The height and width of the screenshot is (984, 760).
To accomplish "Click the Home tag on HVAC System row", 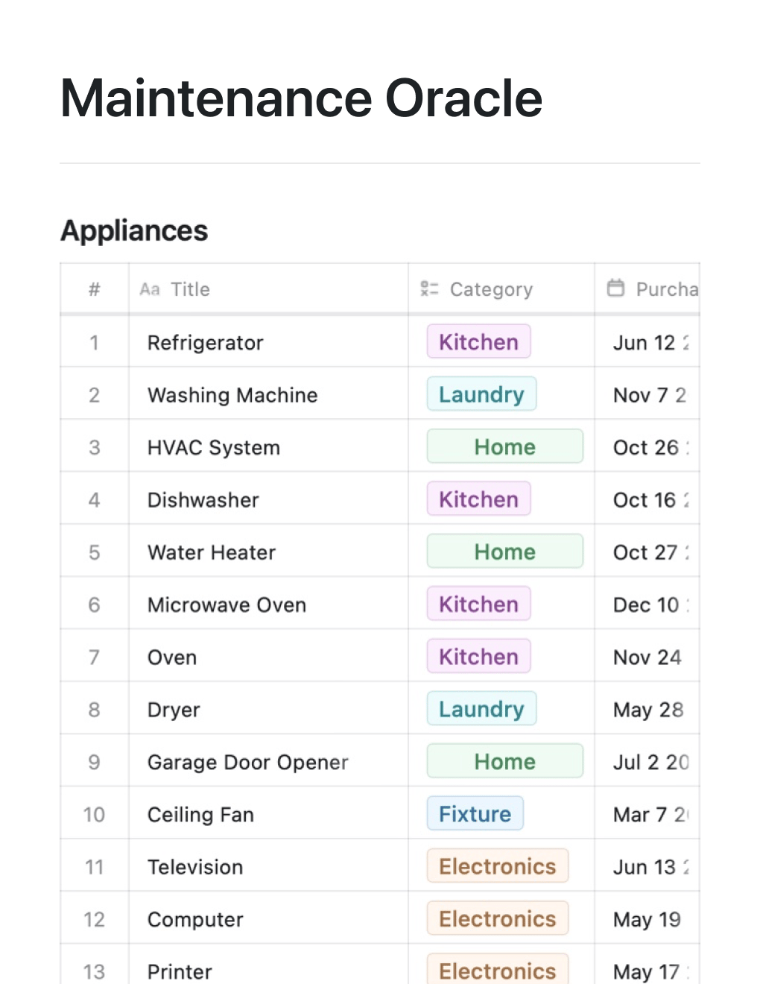I will click(x=504, y=447).
